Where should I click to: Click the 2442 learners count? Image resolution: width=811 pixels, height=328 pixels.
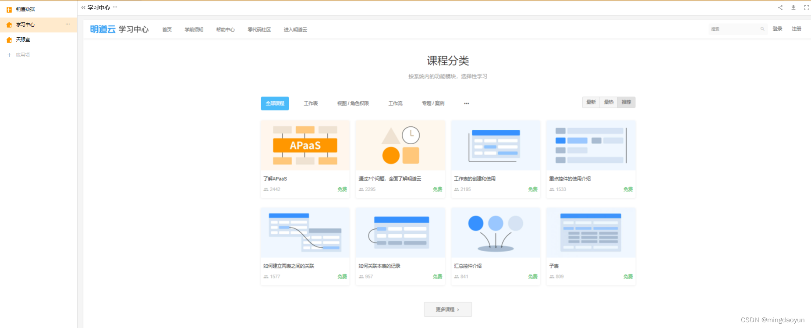tap(275, 189)
